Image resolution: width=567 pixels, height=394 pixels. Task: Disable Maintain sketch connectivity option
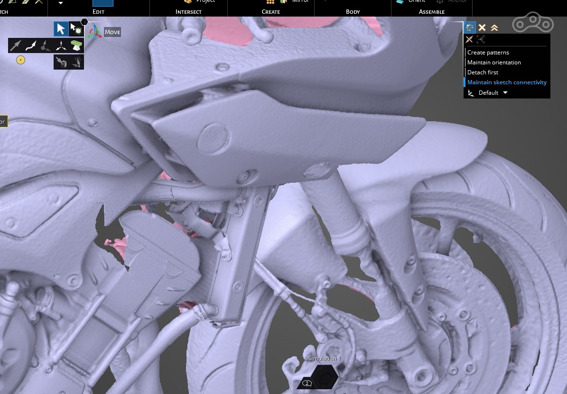[507, 82]
